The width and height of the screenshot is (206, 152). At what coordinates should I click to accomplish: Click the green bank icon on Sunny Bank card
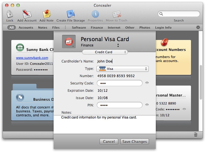click(x=20, y=47)
